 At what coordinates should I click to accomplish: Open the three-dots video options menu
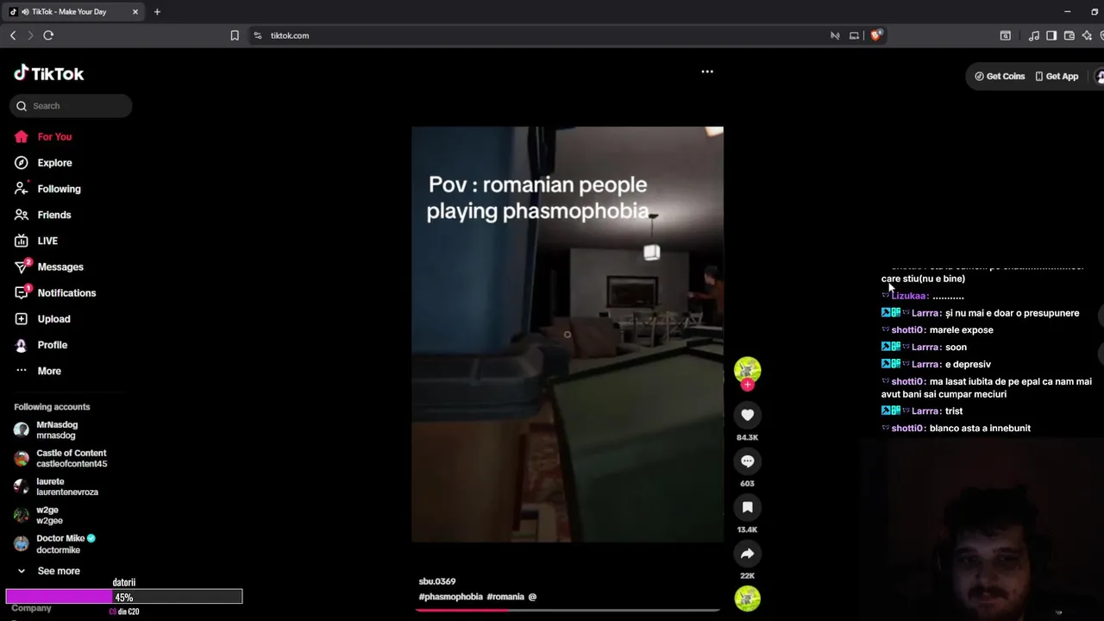[x=707, y=72]
